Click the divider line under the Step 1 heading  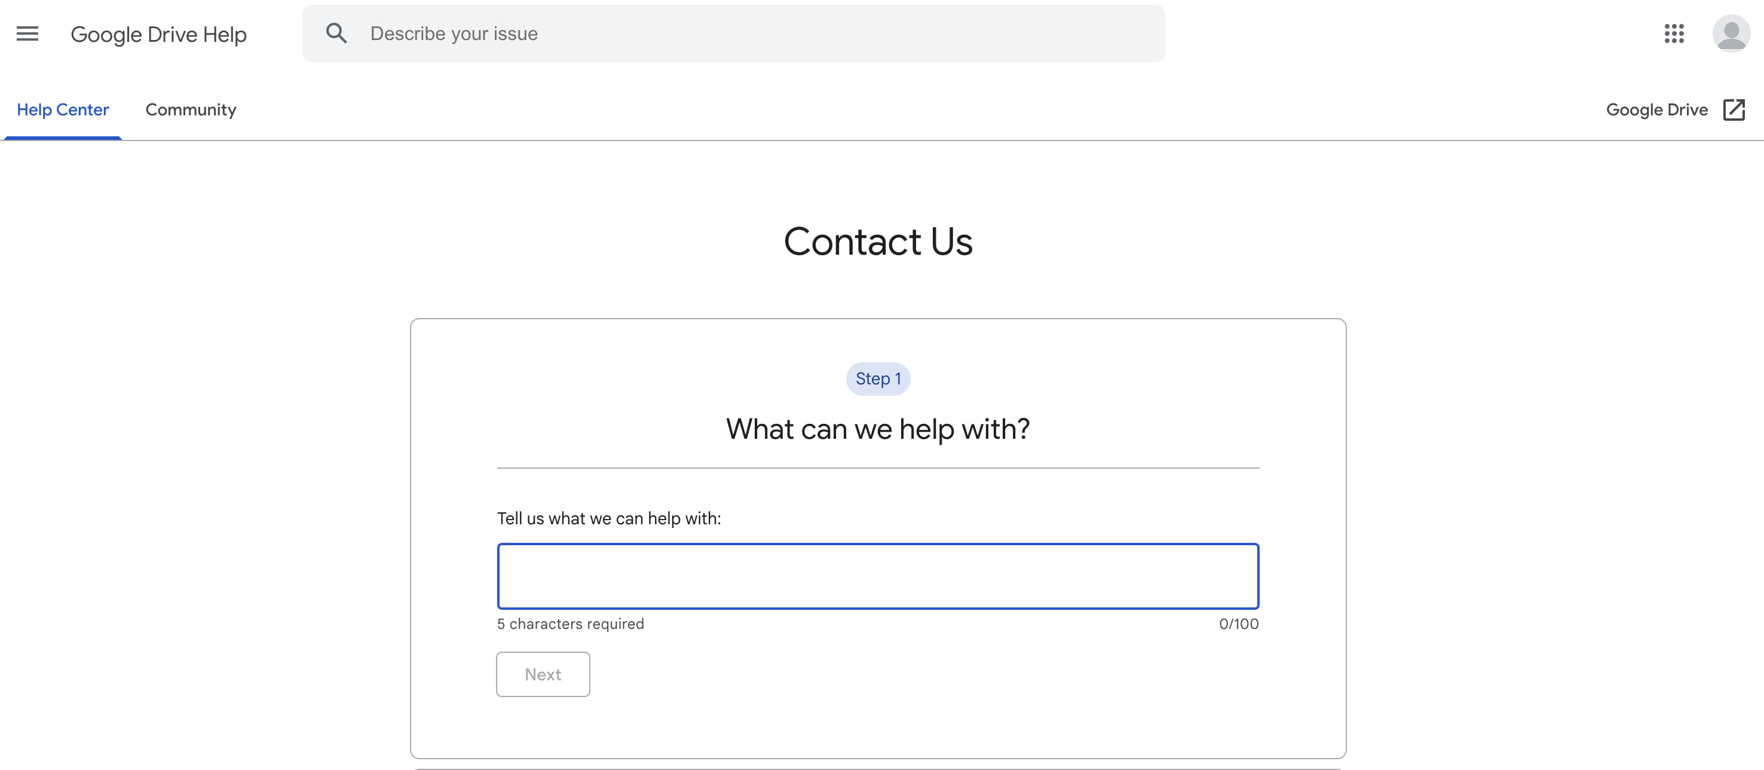[877, 468]
